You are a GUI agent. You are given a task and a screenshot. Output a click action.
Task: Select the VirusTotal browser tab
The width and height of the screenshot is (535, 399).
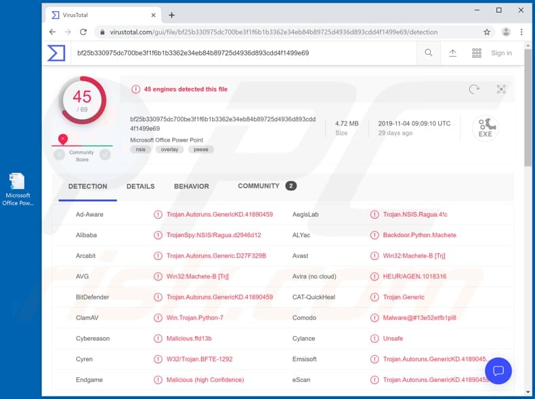tap(104, 15)
